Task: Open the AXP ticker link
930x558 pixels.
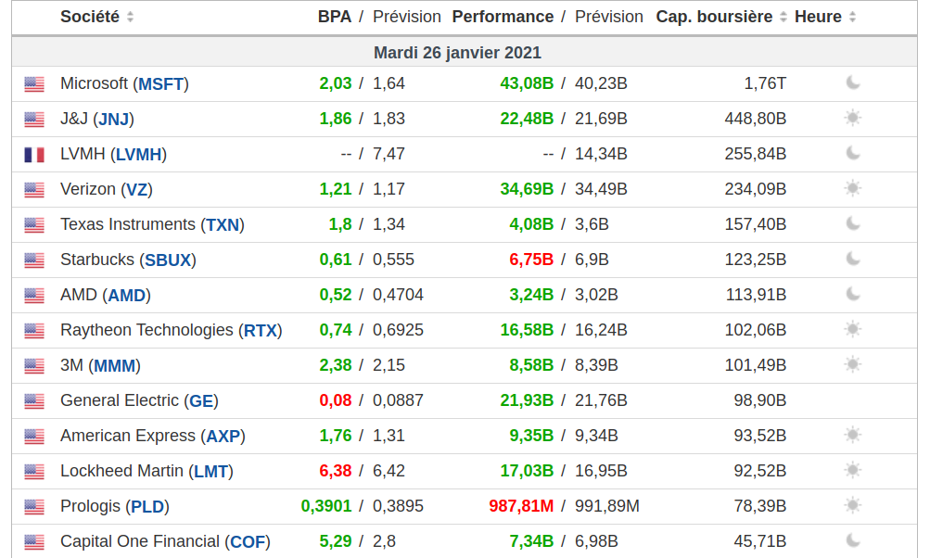Action: pos(223,437)
